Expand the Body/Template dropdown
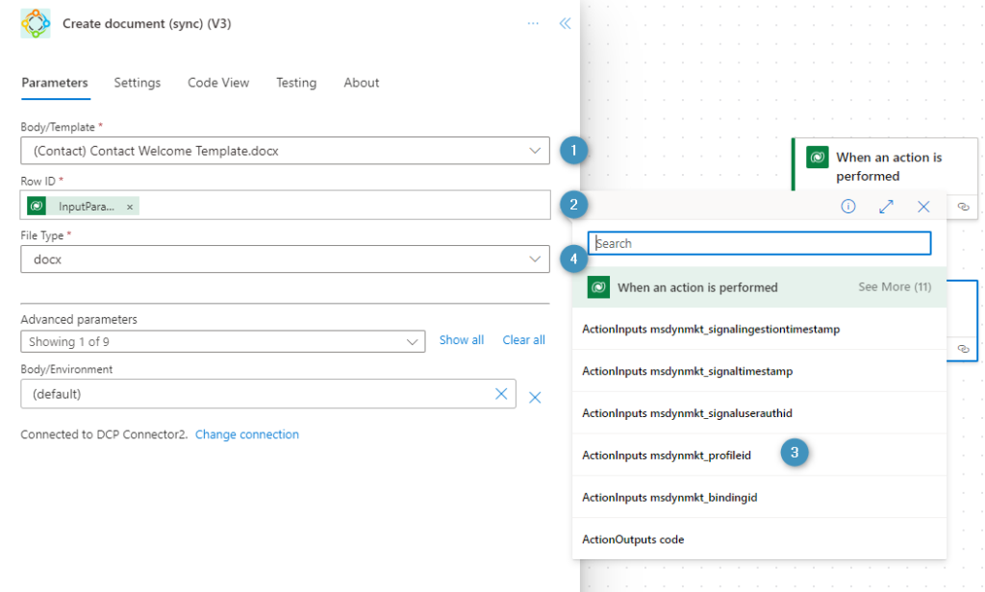The height and width of the screenshot is (592, 985). coord(285,151)
